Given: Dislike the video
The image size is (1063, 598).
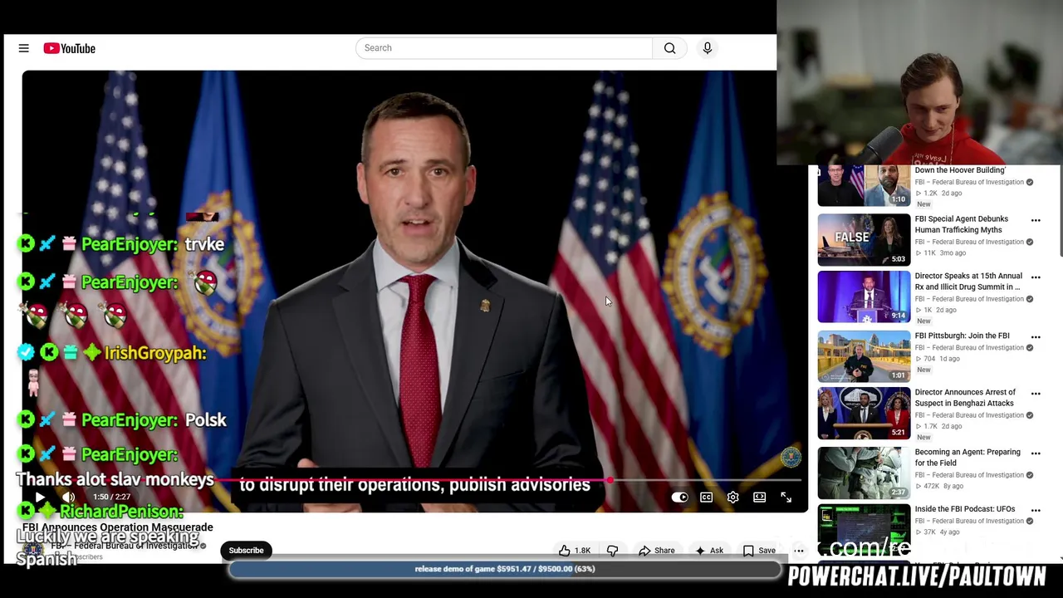Looking at the screenshot, I should tap(613, 550).
